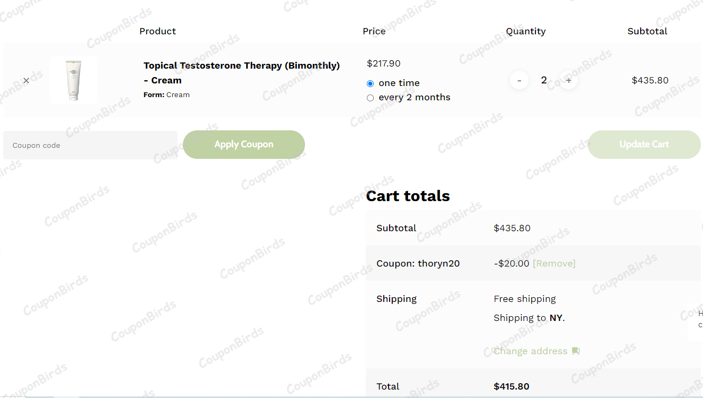Viewport: 703px width, 398px height.
Task: Click the quantity number field
Action: 544,80
